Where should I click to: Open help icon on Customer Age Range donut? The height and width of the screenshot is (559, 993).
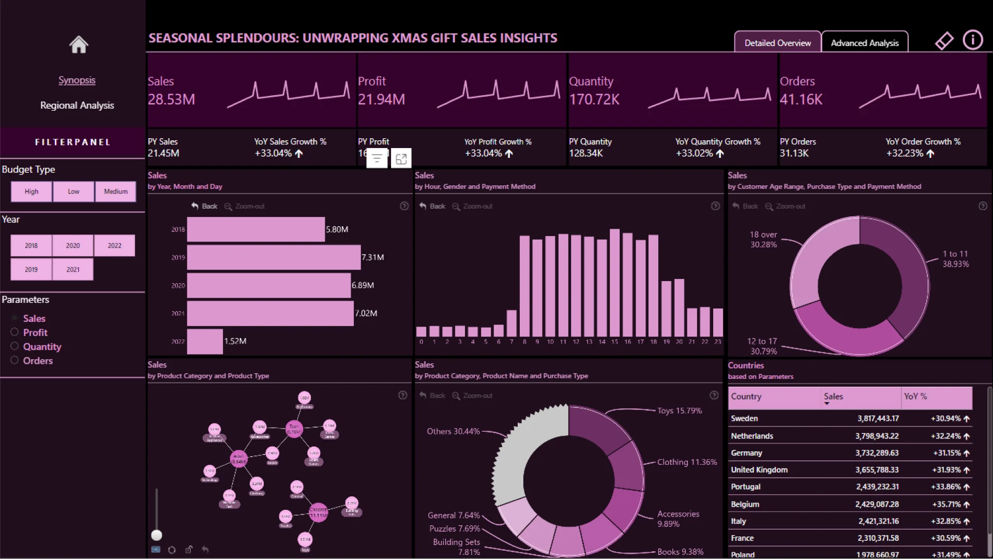tap(983, 206)
